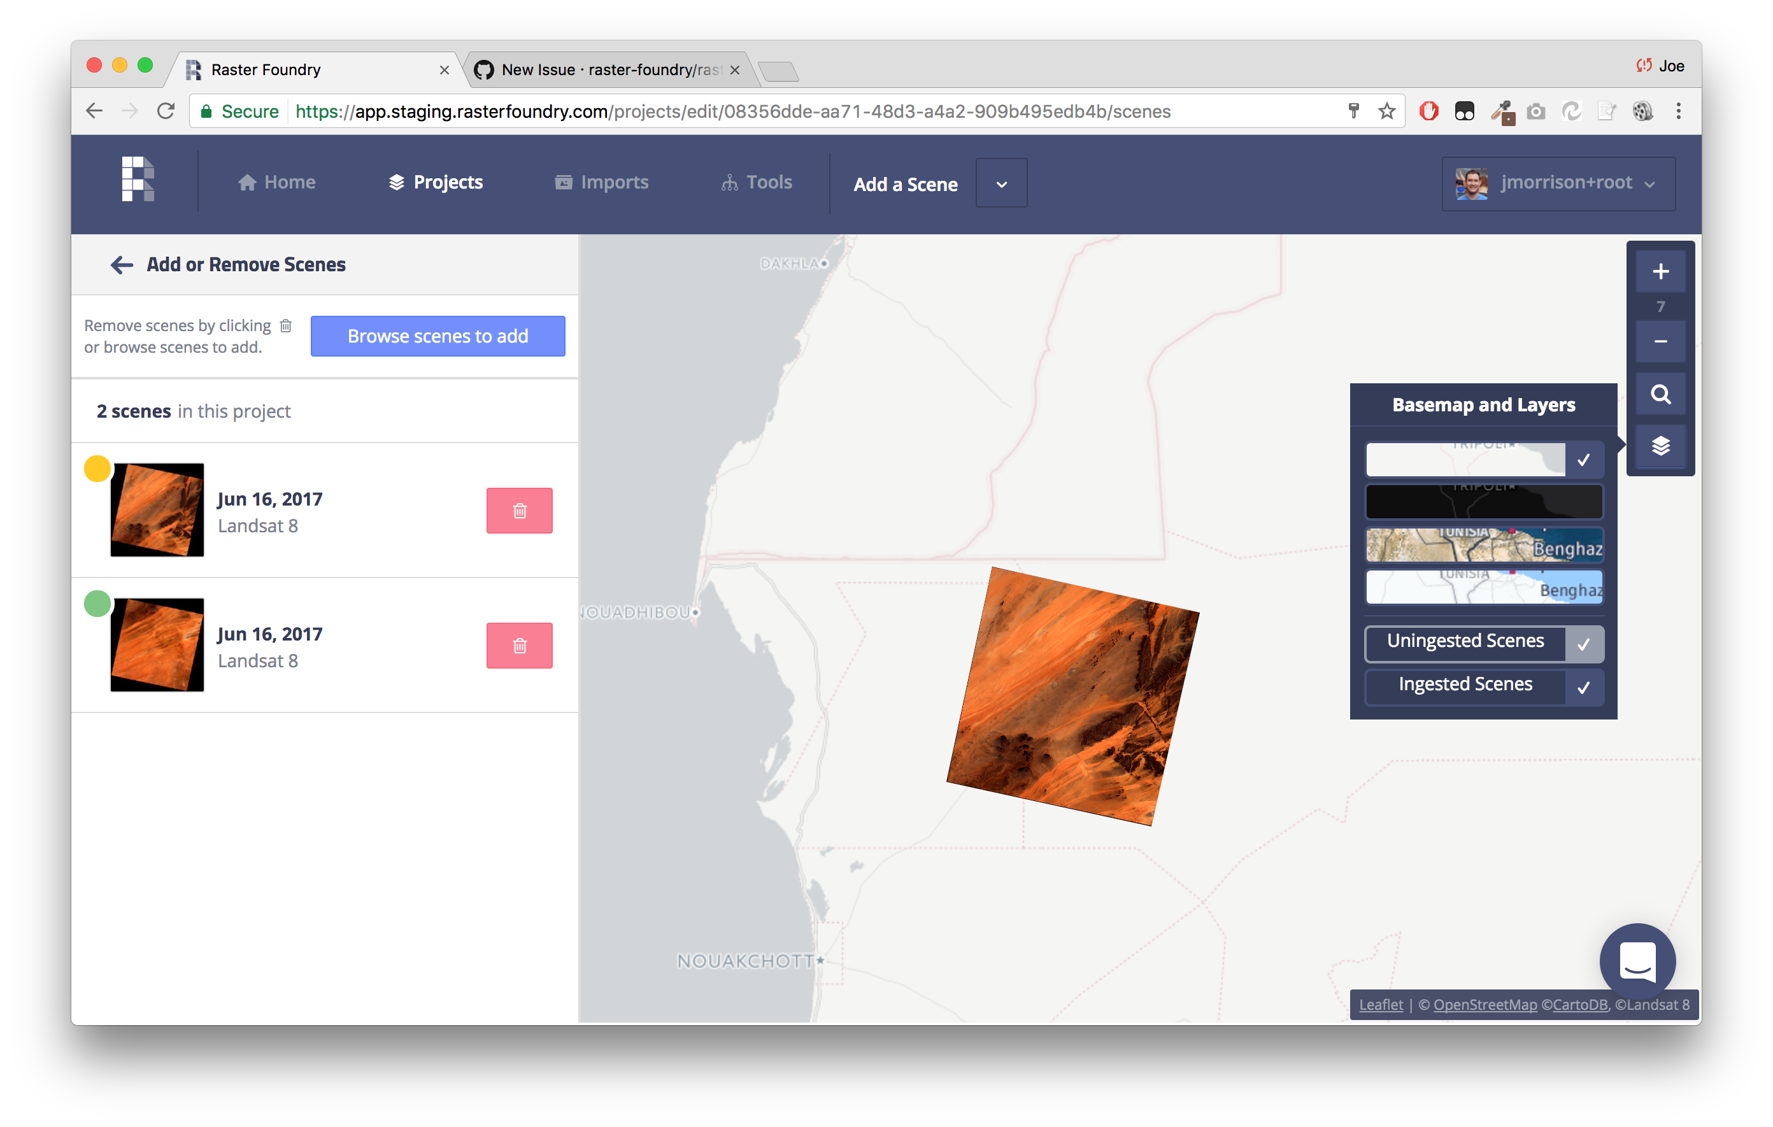Viewport: 1773px width, 1127px height.
Task: Click the password key icon in address bar
Action: pos(1353,111)
